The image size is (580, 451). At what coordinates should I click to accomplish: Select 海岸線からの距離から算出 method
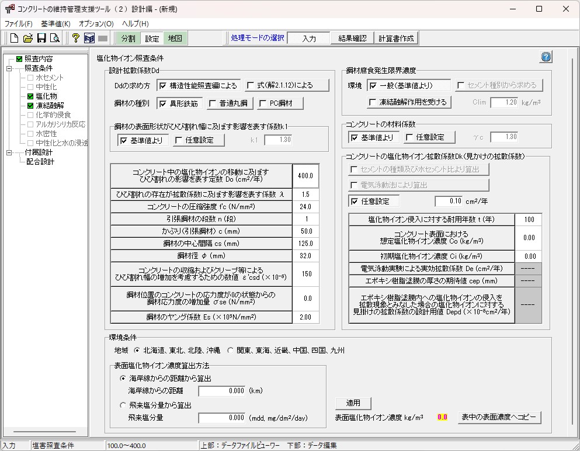165,379
